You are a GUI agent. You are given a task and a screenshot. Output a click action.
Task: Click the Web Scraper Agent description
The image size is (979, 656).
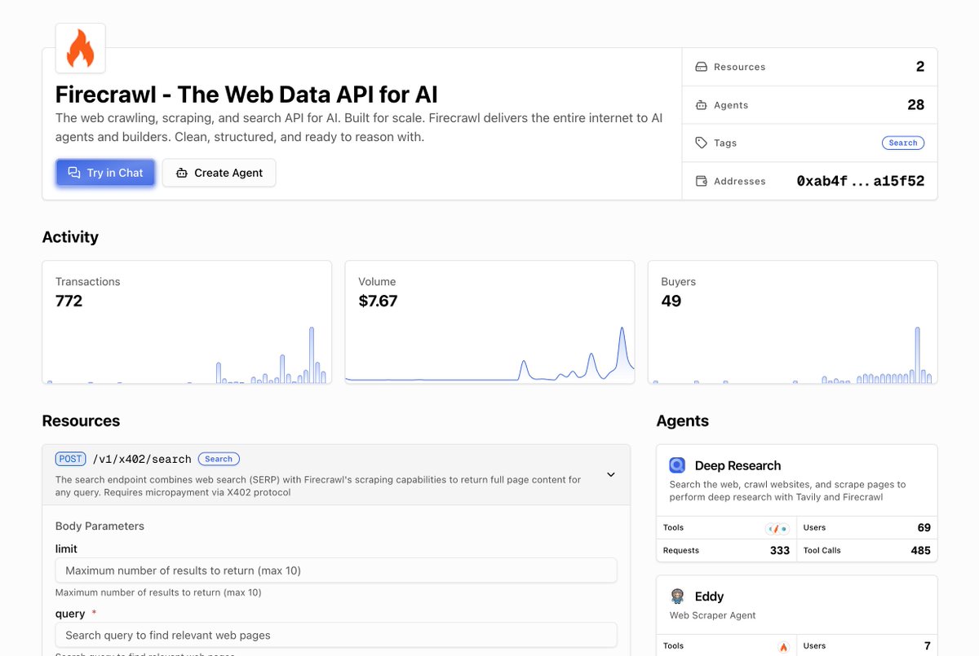pos(712,615)
